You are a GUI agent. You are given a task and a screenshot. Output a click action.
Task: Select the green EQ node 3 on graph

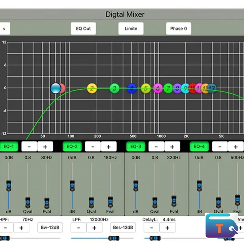tap(114, 88)
